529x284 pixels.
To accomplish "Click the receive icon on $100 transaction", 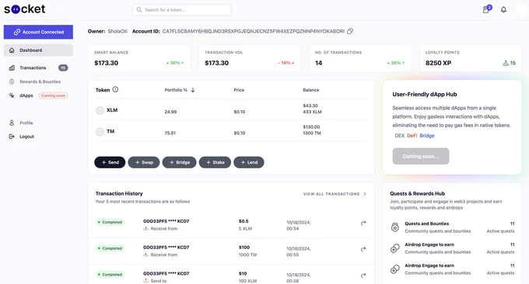I will (145, 255).
